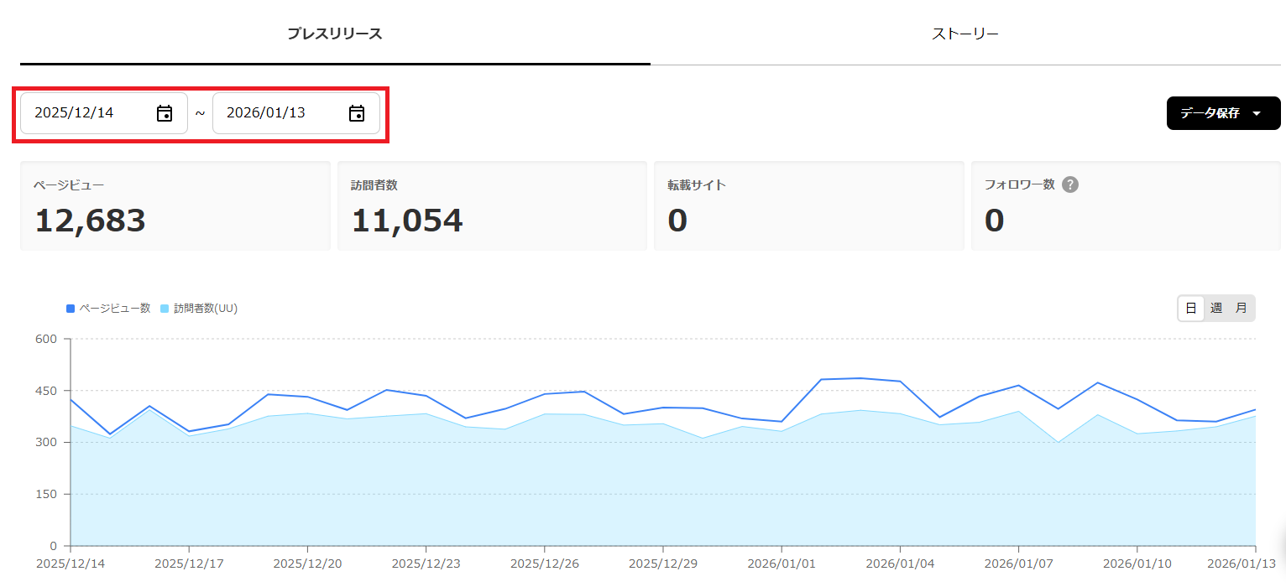Open the end date calendar icon

(357, 113)
